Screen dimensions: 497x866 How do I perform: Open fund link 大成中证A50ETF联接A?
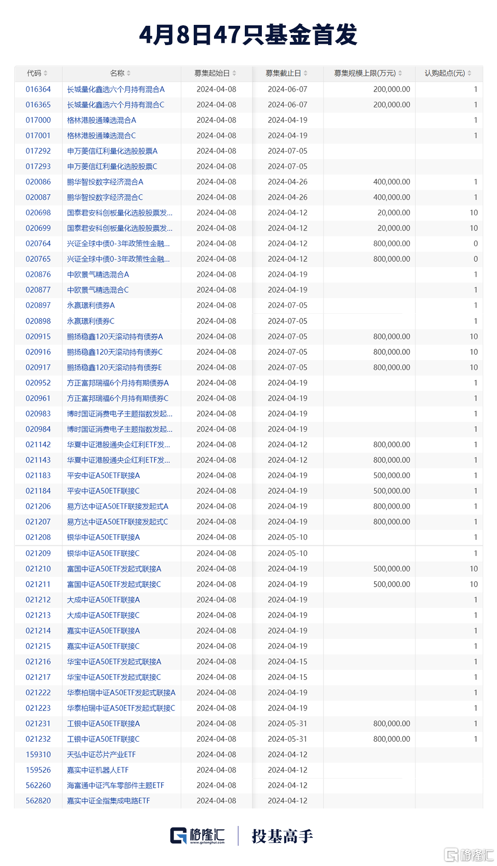[104, 600]
